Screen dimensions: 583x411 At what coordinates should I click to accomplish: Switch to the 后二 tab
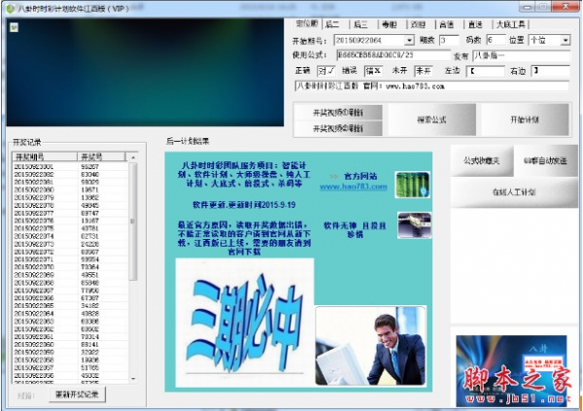coord(332,24)
